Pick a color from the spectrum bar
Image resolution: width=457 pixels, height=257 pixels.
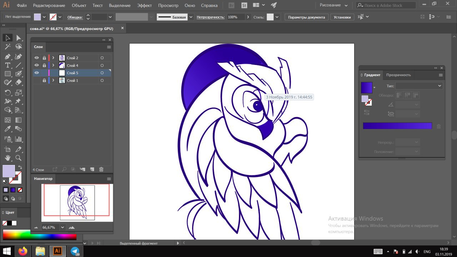pos(40,235)
